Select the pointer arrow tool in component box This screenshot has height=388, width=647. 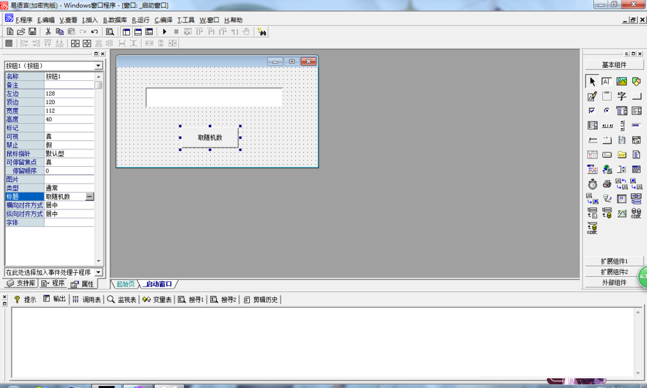[592, 81]
